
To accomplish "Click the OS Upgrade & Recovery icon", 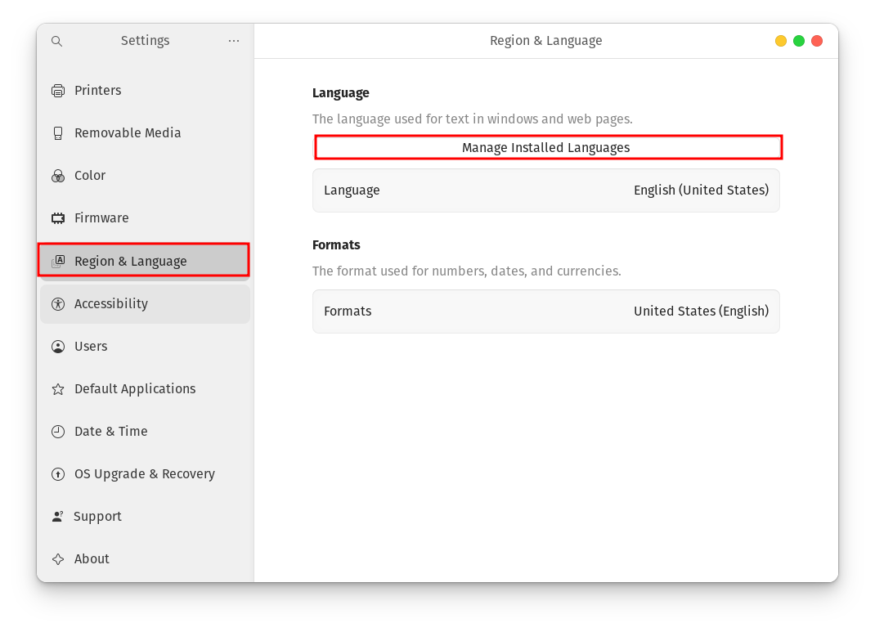I will click(58, 474).
